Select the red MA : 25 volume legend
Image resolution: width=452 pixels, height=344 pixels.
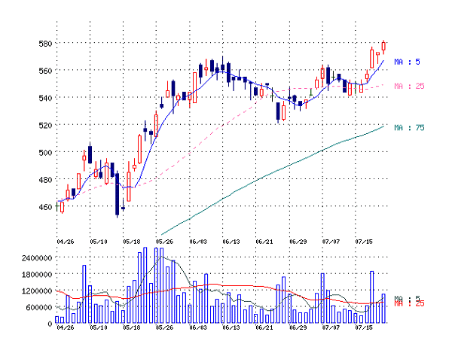pyautogui.click(x=409, y=304)
